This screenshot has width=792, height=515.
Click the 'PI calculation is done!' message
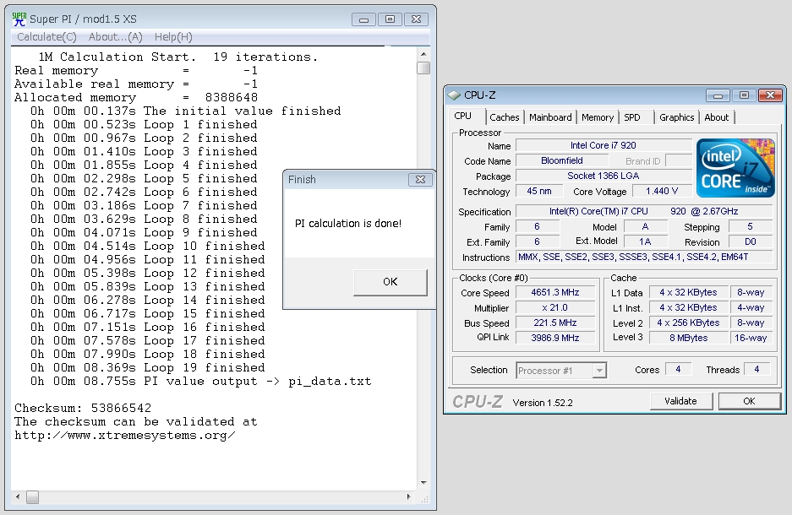click(348, 224)
